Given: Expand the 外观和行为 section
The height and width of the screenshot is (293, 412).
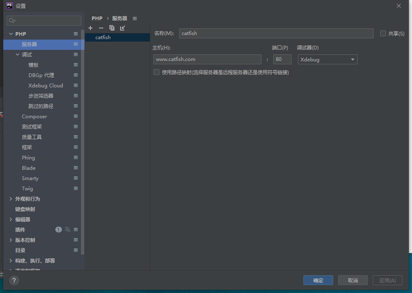Looking at the screenshot, I should click(11, 199).
